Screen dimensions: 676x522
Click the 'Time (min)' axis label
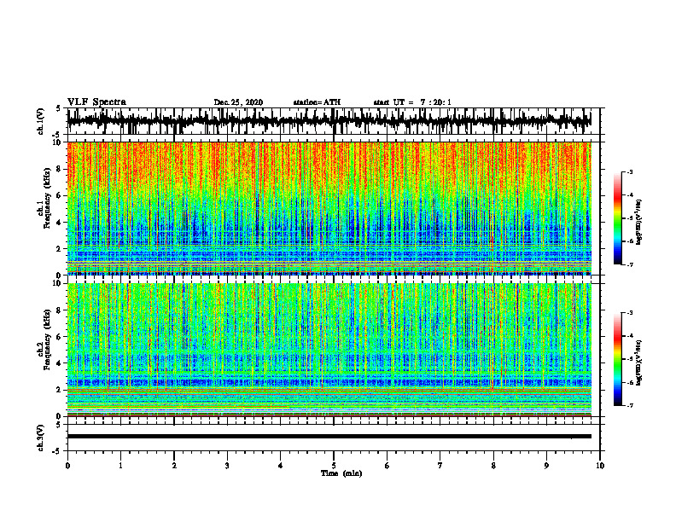point(341,473)
